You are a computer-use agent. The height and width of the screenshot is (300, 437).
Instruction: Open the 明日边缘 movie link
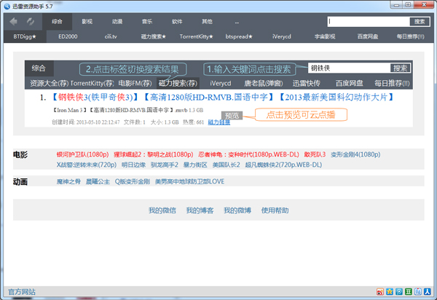click(x=133, y=165)
